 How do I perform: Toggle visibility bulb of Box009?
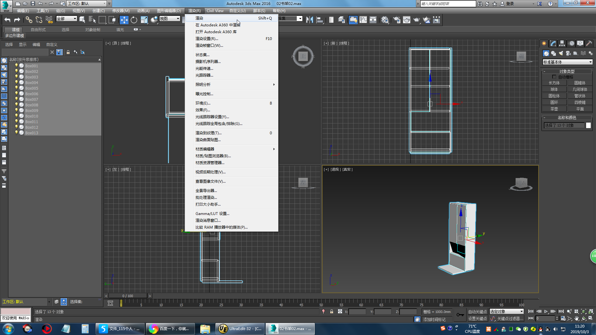16,110
